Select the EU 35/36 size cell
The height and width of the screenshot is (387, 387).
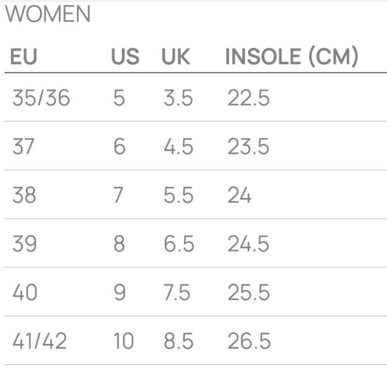[x=41, y=98]
